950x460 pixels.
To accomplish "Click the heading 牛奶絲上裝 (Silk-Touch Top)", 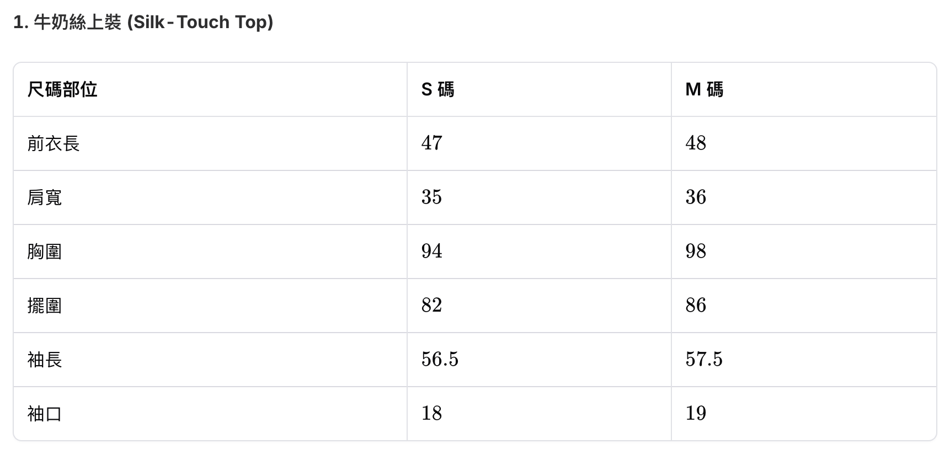I will (143, 23).
